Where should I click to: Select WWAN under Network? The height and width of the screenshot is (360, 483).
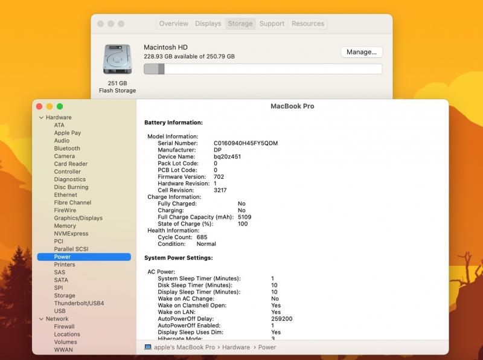[63, 350]
